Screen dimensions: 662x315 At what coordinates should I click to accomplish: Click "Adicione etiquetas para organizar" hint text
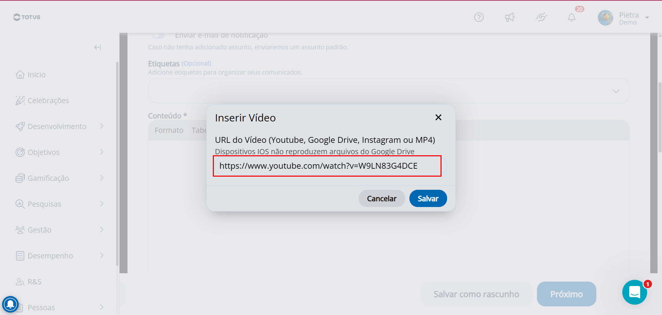click(x=225, y=72)
